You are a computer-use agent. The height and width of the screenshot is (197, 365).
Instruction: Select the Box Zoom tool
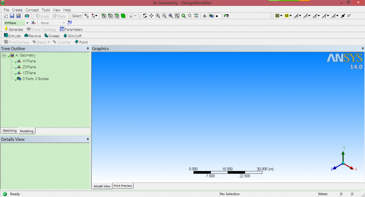point(164,16)
